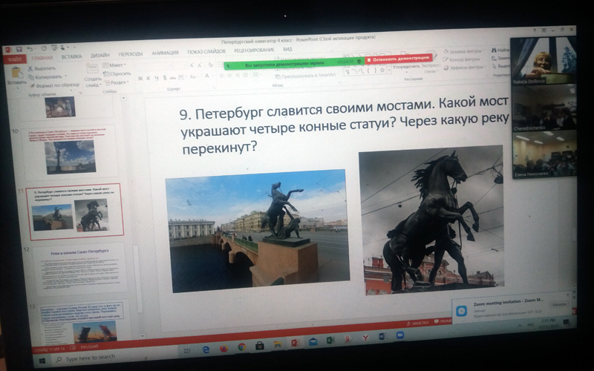Apply underline with the Ч button

click(x=156, y=78)
